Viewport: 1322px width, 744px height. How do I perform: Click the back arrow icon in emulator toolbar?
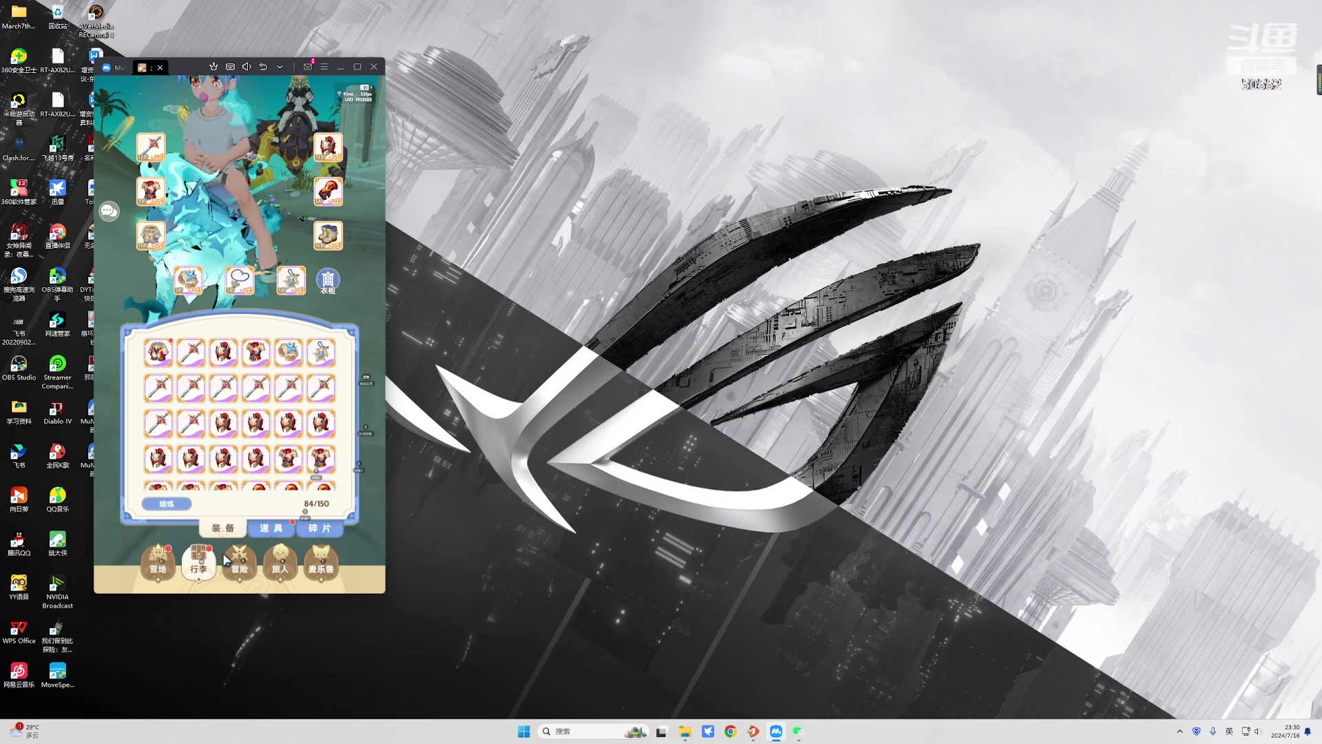(263, 67)
